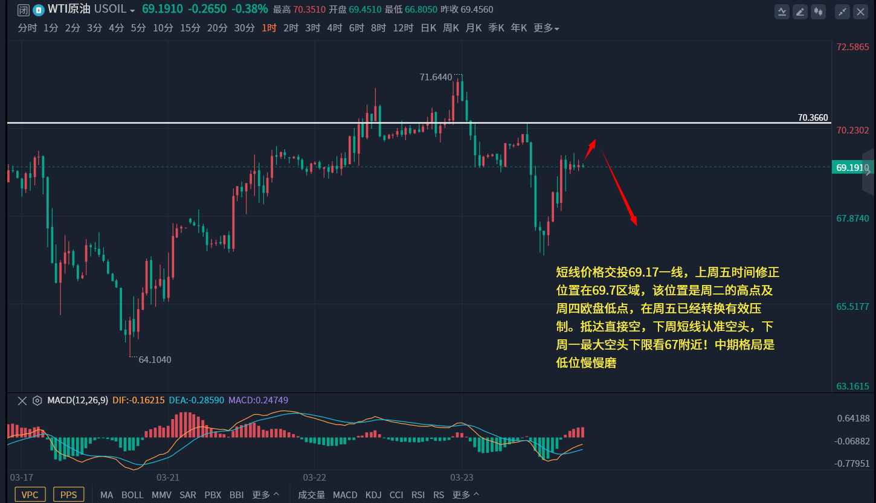
Task: Toggle the PPS indicator button
Action: coord(68,495)
